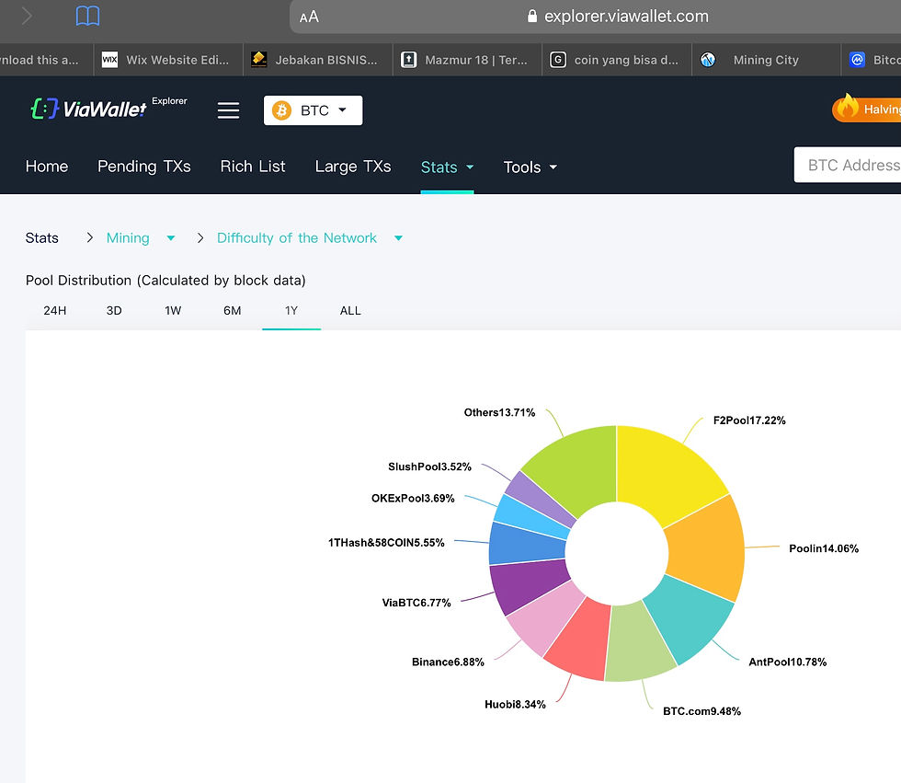Click the BTC Address search field
This screenshot has height=783, width=901.
click(x=848, y=165)
